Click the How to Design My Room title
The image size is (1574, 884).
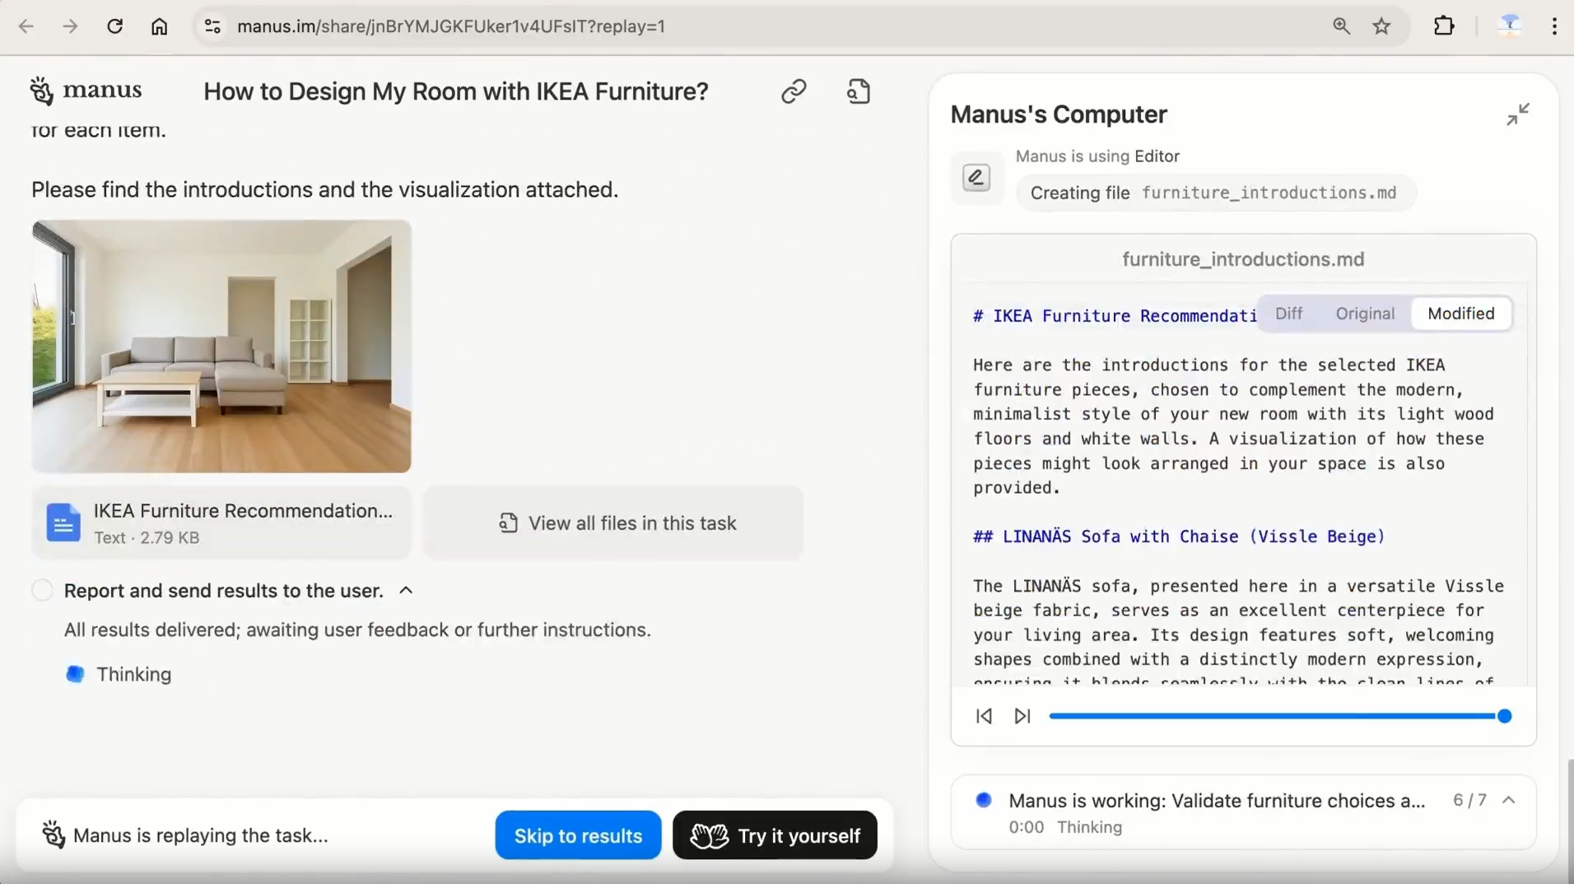[x=456, y=91]
